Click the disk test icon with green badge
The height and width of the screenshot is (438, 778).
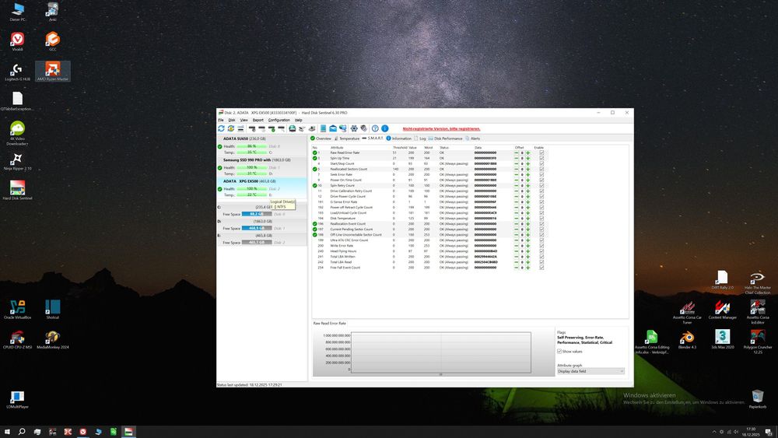click(x=272, y=128)
